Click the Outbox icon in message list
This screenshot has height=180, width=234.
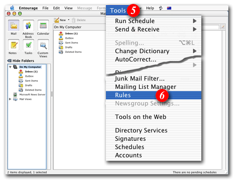click(x=61, y=38)
